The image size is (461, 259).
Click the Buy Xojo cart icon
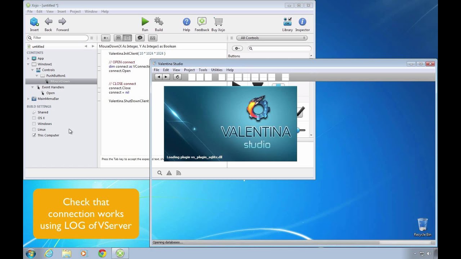pos(218,22)
